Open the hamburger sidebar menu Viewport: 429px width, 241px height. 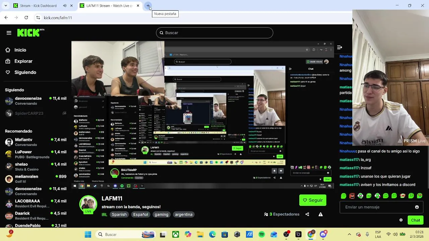tap(9, 33)
